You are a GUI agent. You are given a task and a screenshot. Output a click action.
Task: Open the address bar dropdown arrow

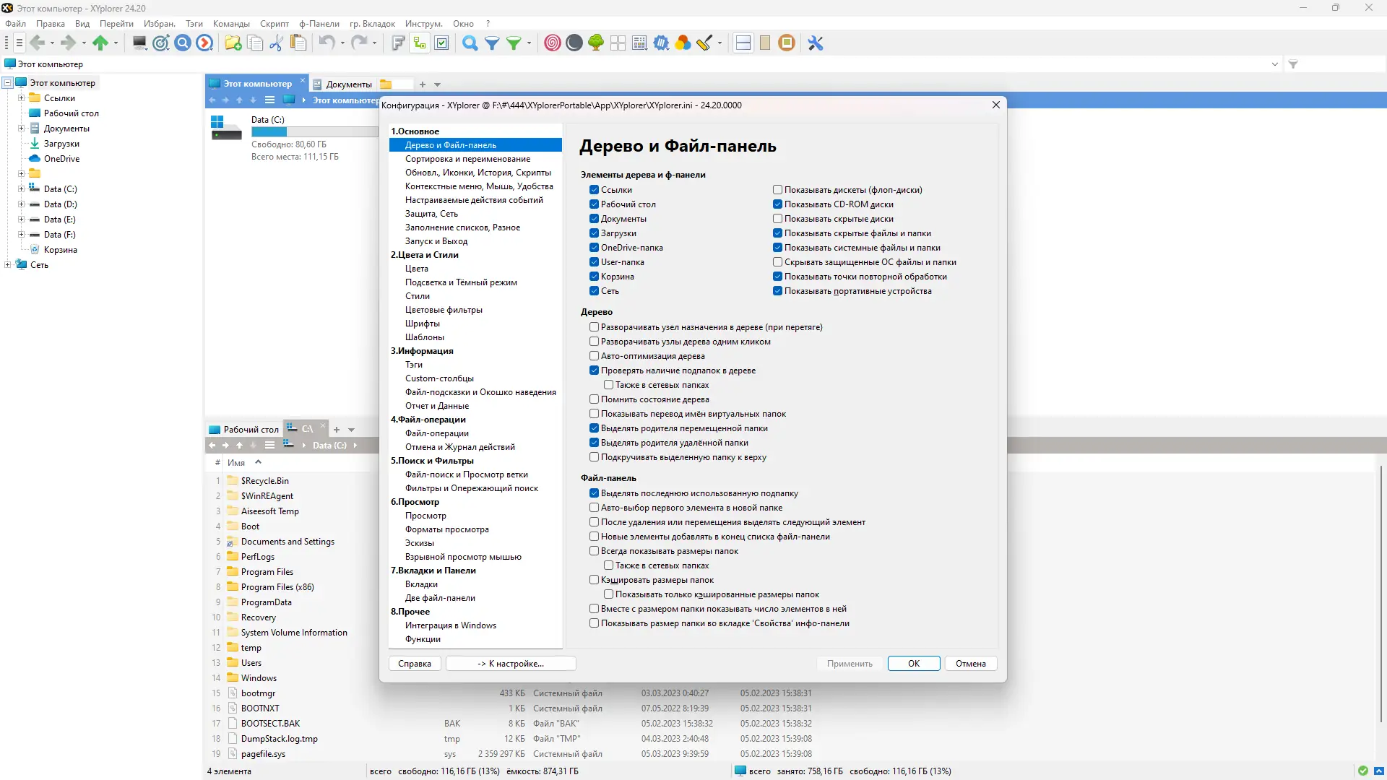click(1274, 64)
